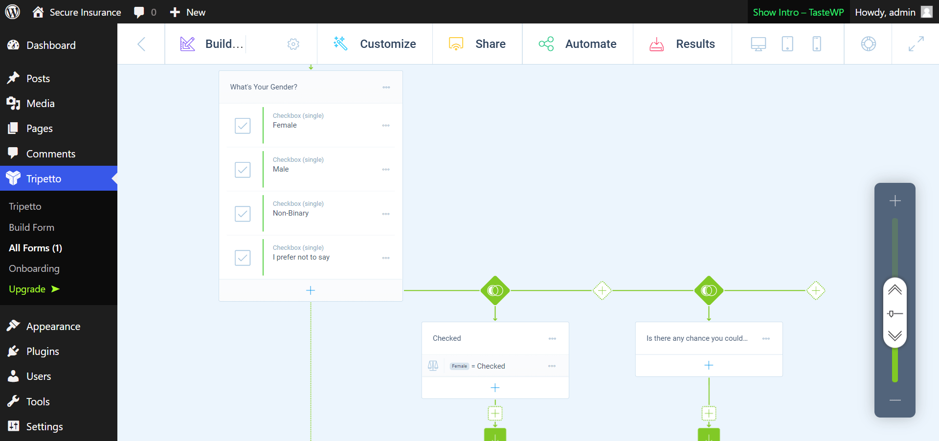Open Tools in sidebar
939x441 pixels.
59,401
